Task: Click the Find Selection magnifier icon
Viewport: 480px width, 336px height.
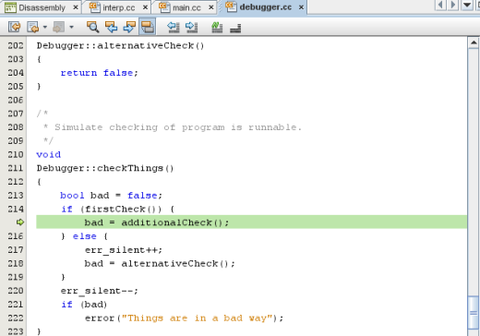Action: click(x=92, y=27)
